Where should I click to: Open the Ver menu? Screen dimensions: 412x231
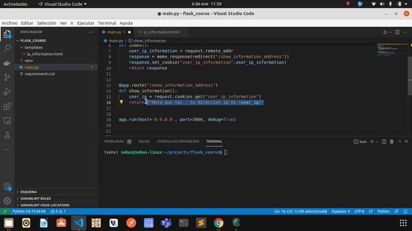[x=63, y=23]
